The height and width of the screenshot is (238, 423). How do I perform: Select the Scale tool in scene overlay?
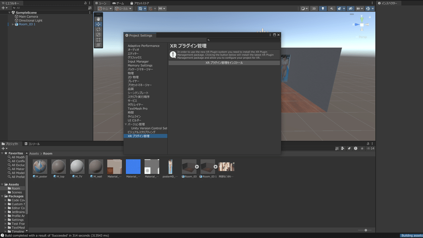click(x=98, y=35)
